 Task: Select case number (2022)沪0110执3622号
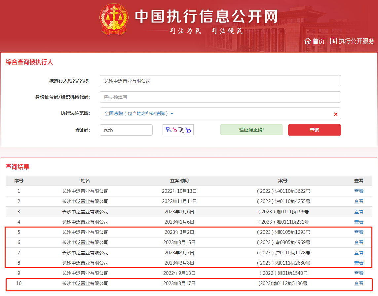pos(283,191)
